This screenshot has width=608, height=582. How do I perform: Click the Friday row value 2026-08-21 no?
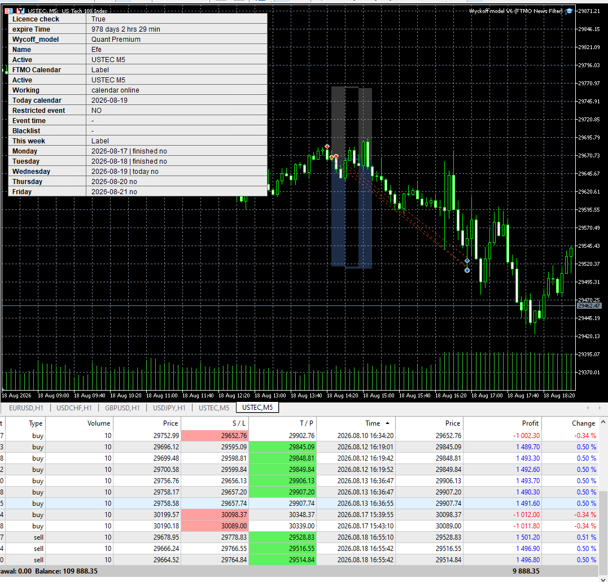[114, 191]
